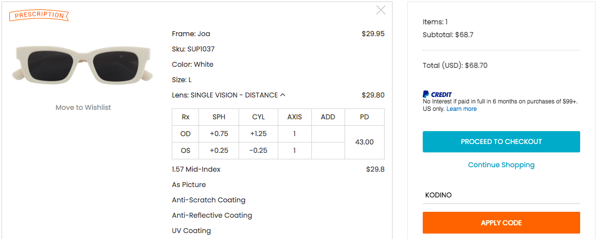
Task: Click the PD value 43.00 cell
Action: [364, 142]
